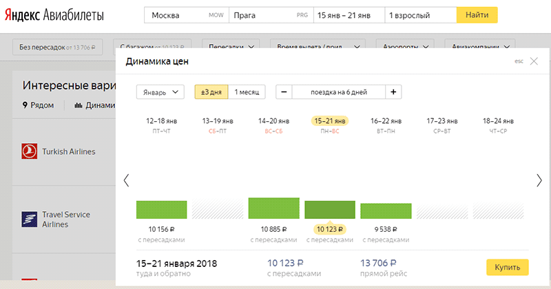Click the Travel Service Airlines logo icon
Screen dimensions: 551x289
29,219
